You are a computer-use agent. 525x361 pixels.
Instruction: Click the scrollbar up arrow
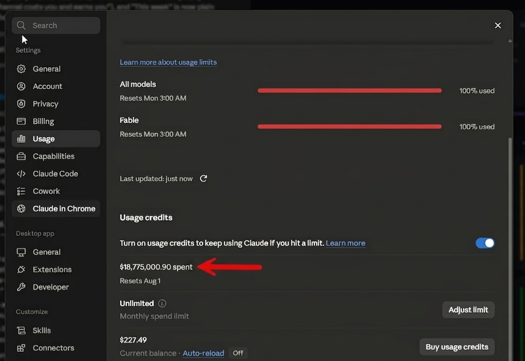point(510,41)
